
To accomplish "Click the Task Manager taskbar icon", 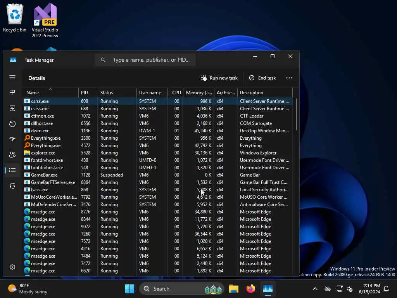I will 268,289.
